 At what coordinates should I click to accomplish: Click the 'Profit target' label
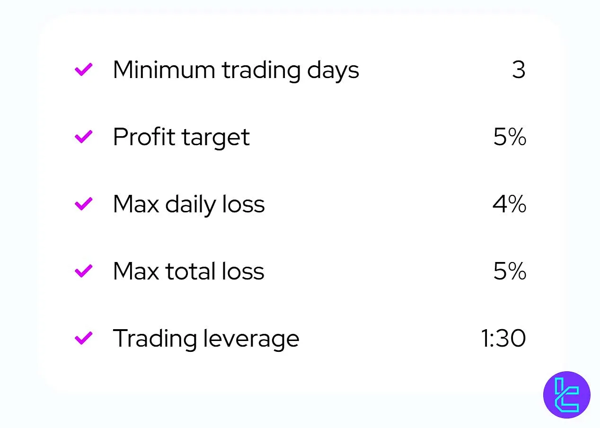point(181,137)
